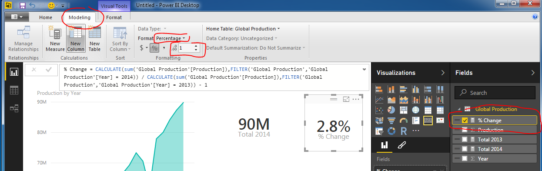
Task: Open the Home Table dropdown
Action: (243, 29)
